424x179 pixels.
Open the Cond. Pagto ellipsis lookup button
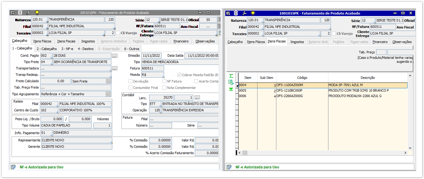point(114,56)
